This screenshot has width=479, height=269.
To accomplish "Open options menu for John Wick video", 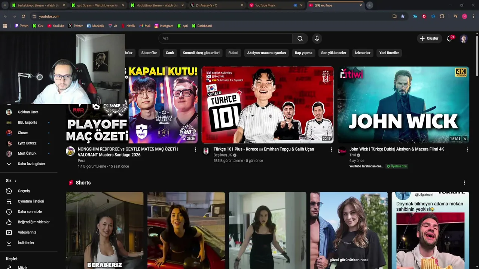I will [467, 149].
